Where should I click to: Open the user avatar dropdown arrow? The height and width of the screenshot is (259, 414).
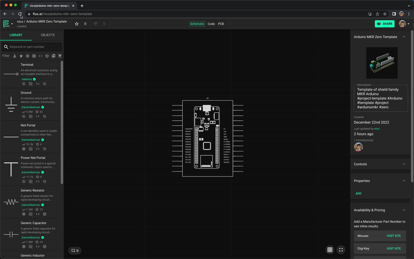408,24
